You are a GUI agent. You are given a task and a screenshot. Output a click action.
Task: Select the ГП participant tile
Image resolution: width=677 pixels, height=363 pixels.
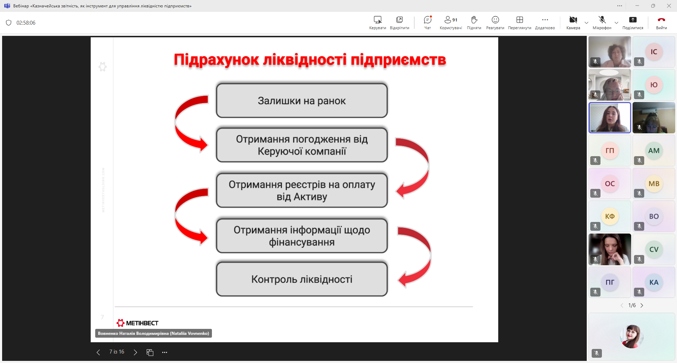pos(610,151)
